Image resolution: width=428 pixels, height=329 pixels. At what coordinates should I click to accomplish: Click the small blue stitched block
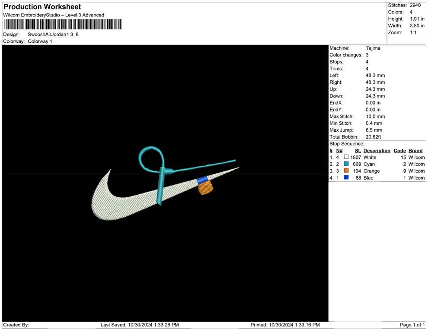[202, 179]
